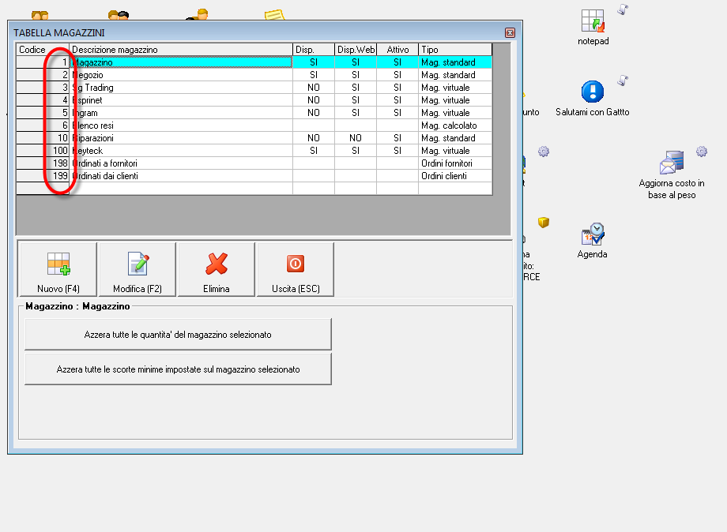Click the Nuovo (F4) new warehouse button

[58, 269]
